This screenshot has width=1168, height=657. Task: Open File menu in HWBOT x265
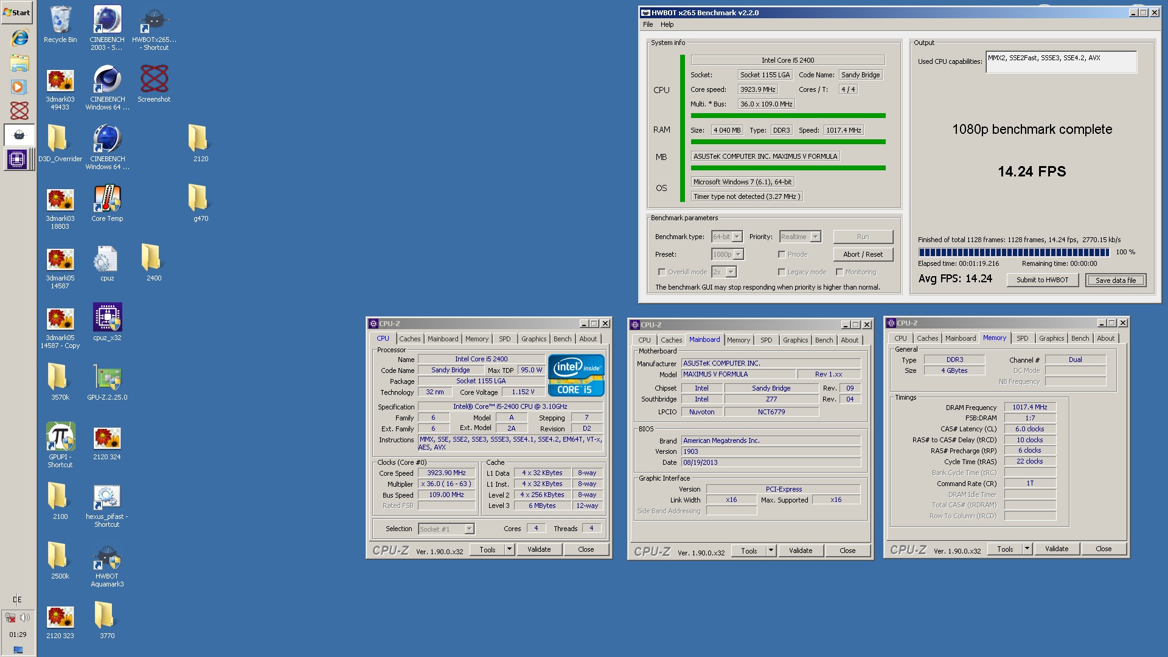pyautogui.click(x=648, y=24)
